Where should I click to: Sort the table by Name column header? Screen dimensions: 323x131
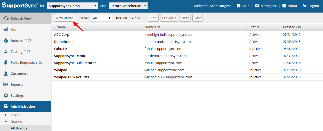coord(61,27)
